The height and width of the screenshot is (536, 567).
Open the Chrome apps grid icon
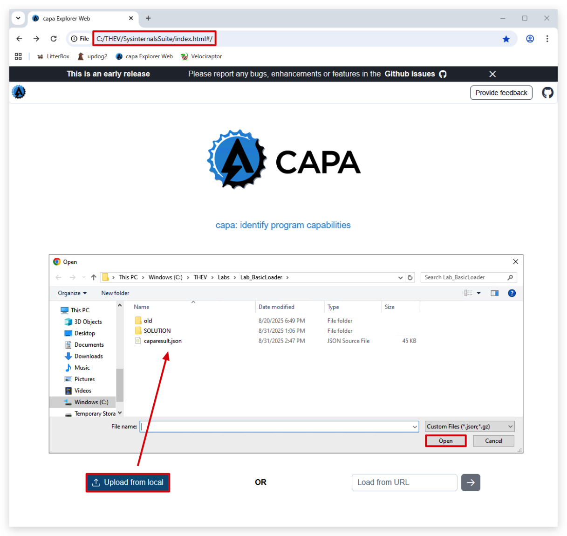click(18, 56)
